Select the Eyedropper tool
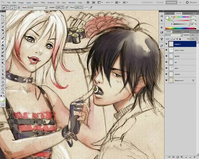 click(x=3, y=34)
